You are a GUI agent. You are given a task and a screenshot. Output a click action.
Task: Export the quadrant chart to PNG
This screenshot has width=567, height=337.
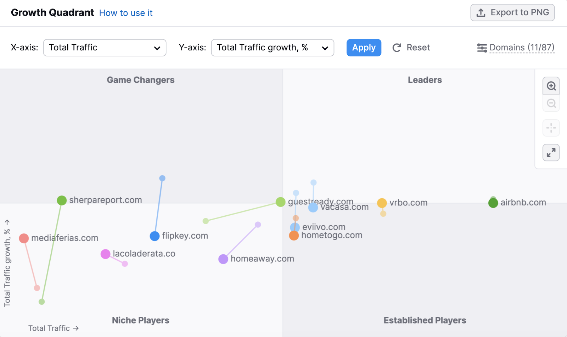tap(512, 12)
